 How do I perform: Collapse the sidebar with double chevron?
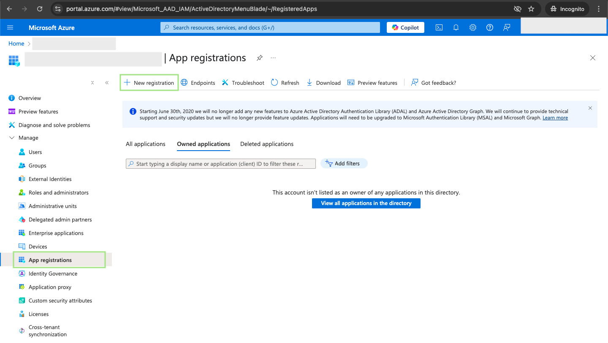point(107,83)
